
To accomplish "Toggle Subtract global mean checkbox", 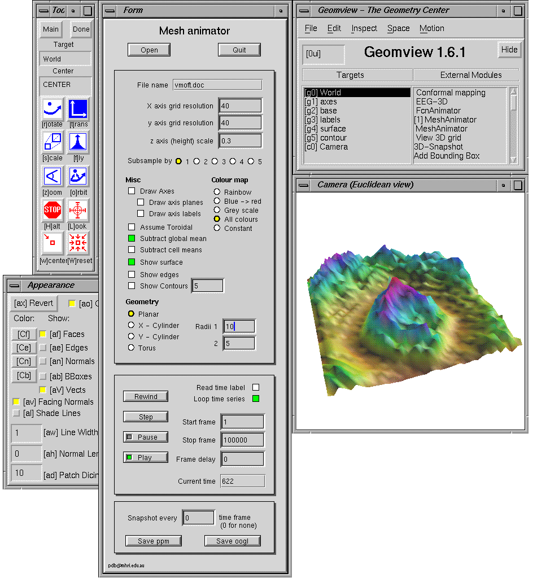I will (132, 239).
